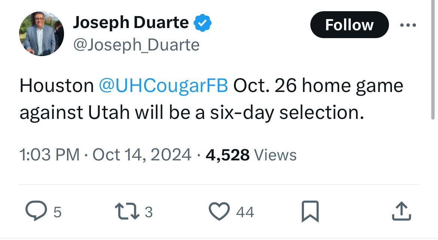Click the tweet text about Utah game
This screenshot has height=240, width=438.
(x=192, y=113)
